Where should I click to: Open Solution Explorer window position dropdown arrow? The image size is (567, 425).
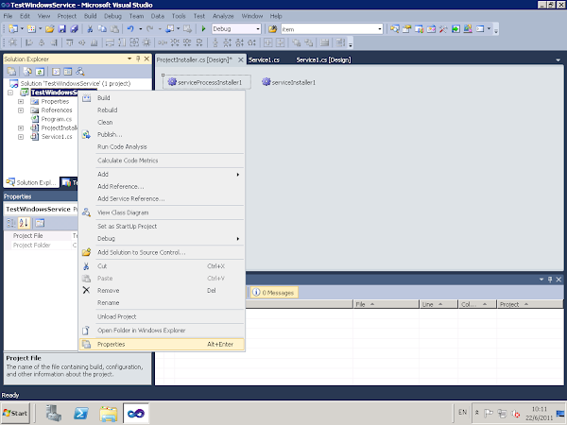click(x=129, y=59)
